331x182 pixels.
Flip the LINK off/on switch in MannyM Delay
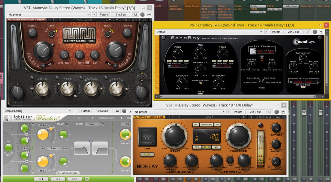[x=51, y=33]
